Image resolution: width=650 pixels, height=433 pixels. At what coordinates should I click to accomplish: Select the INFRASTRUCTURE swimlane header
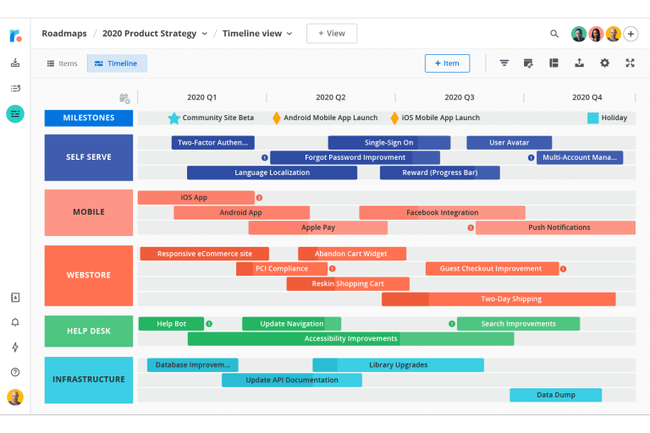[89, 380]
